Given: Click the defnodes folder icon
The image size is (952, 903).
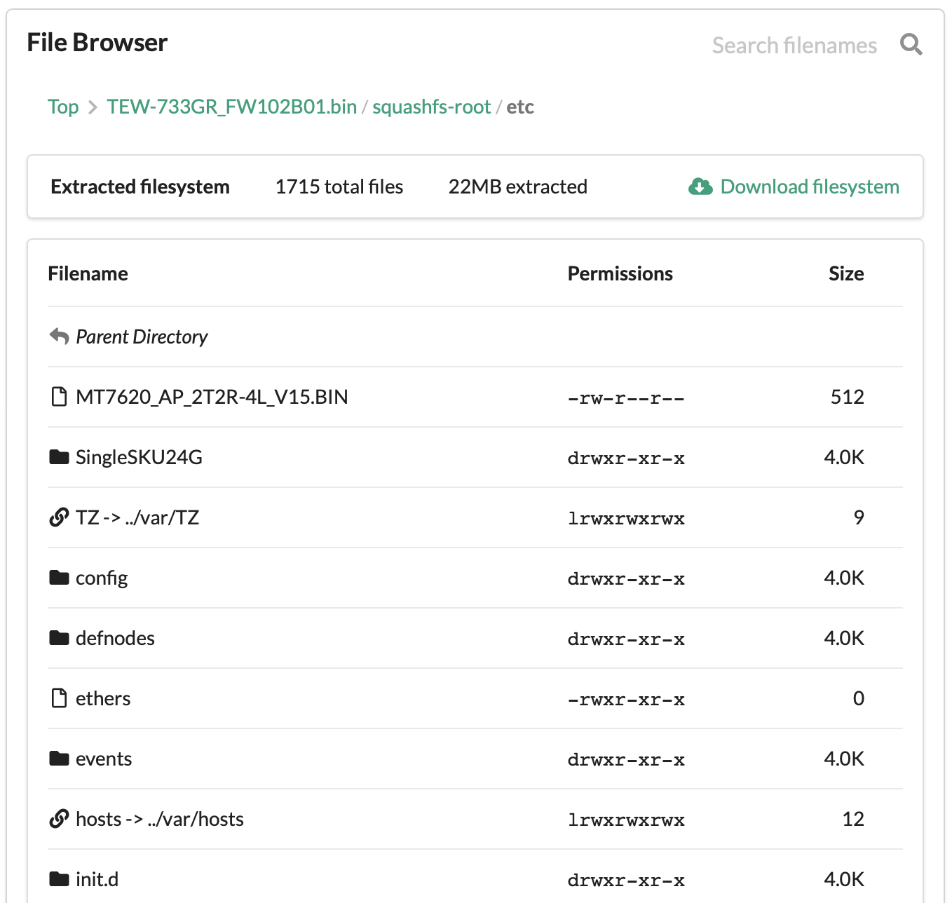Looking at the screenshot, I should point(59,638).
